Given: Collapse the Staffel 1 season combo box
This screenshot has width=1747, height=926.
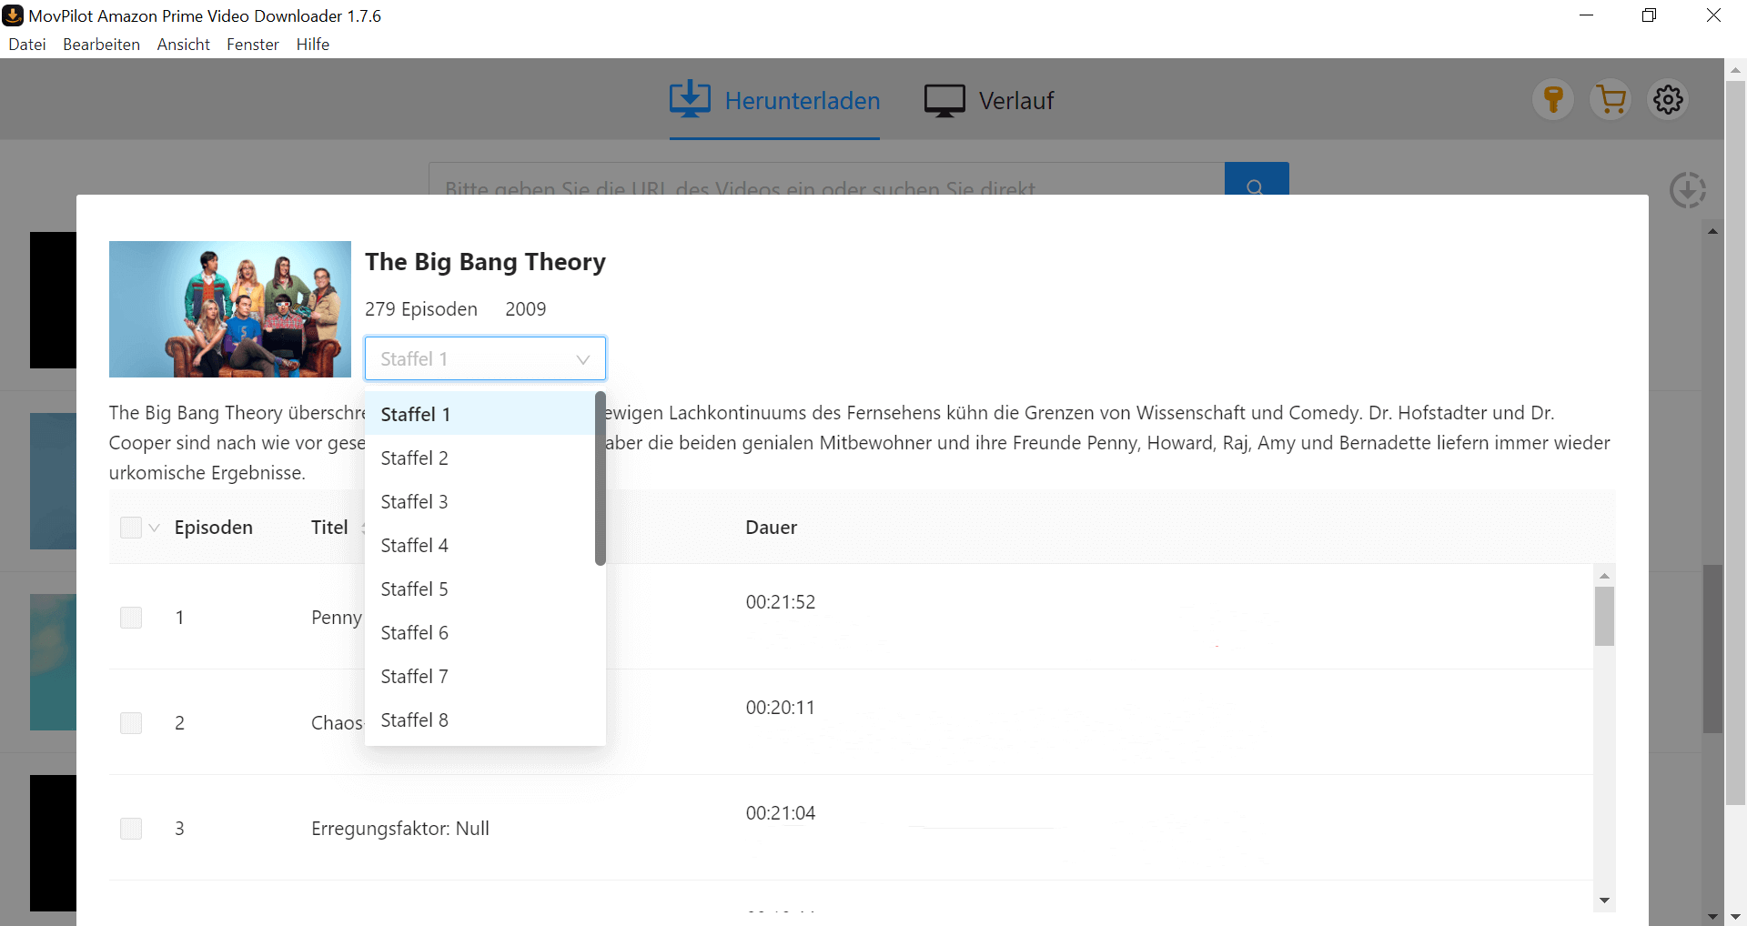Looking at the screenshot, I should (x=485, y=358).
